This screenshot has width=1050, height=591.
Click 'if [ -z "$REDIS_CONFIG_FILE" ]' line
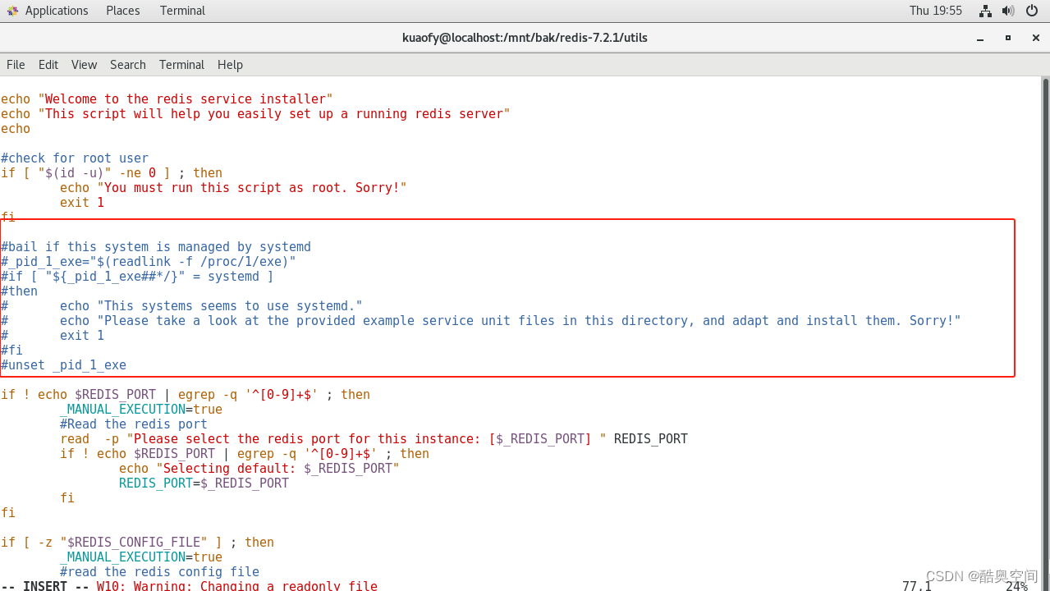pos(137,543)
